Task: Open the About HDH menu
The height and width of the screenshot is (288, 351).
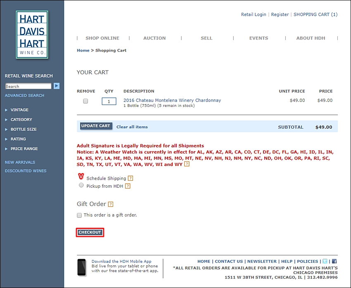Action: pyautogui.click(x=311, y=38)
